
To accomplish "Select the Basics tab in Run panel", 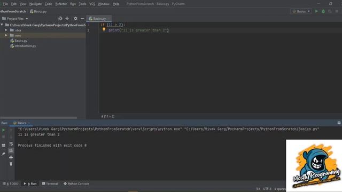I will coord(21,123).
